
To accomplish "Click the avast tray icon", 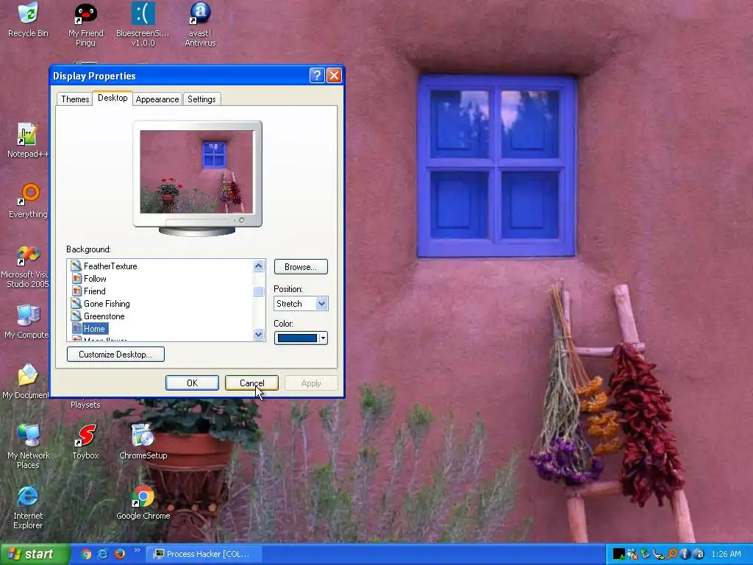I will pyautogui.click(x=699, y=554).
